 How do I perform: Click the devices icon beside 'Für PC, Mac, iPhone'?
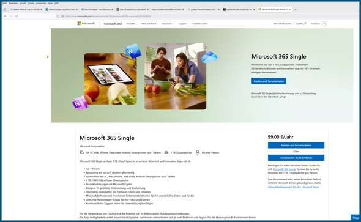(x=81, y=152)
